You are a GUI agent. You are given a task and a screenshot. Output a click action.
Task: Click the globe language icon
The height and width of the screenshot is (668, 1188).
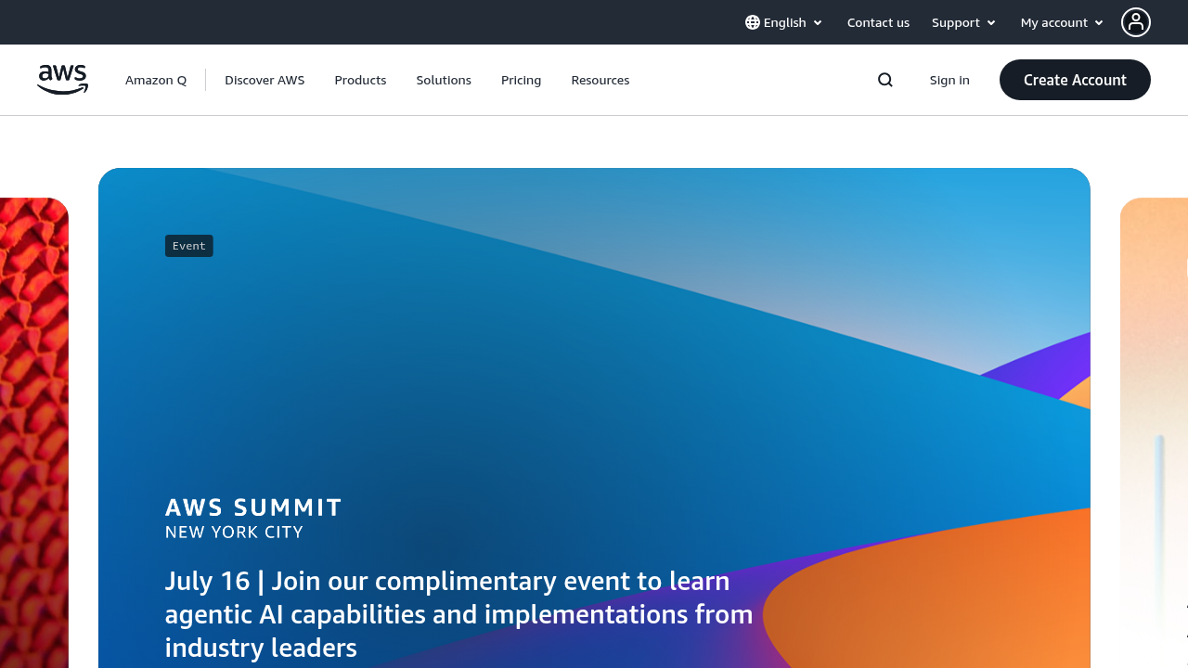[x=753, y=22]
